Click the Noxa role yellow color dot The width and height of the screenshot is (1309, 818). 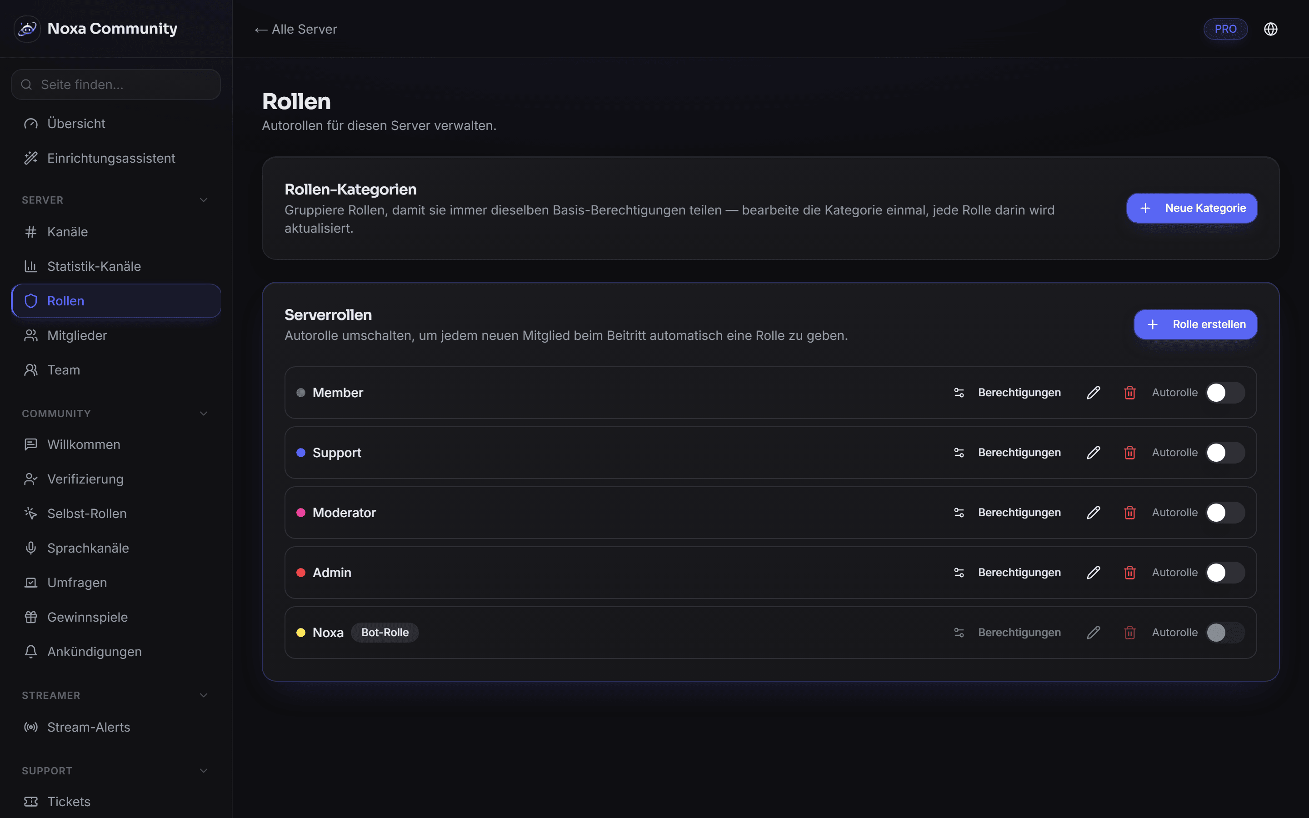(301, 633)
